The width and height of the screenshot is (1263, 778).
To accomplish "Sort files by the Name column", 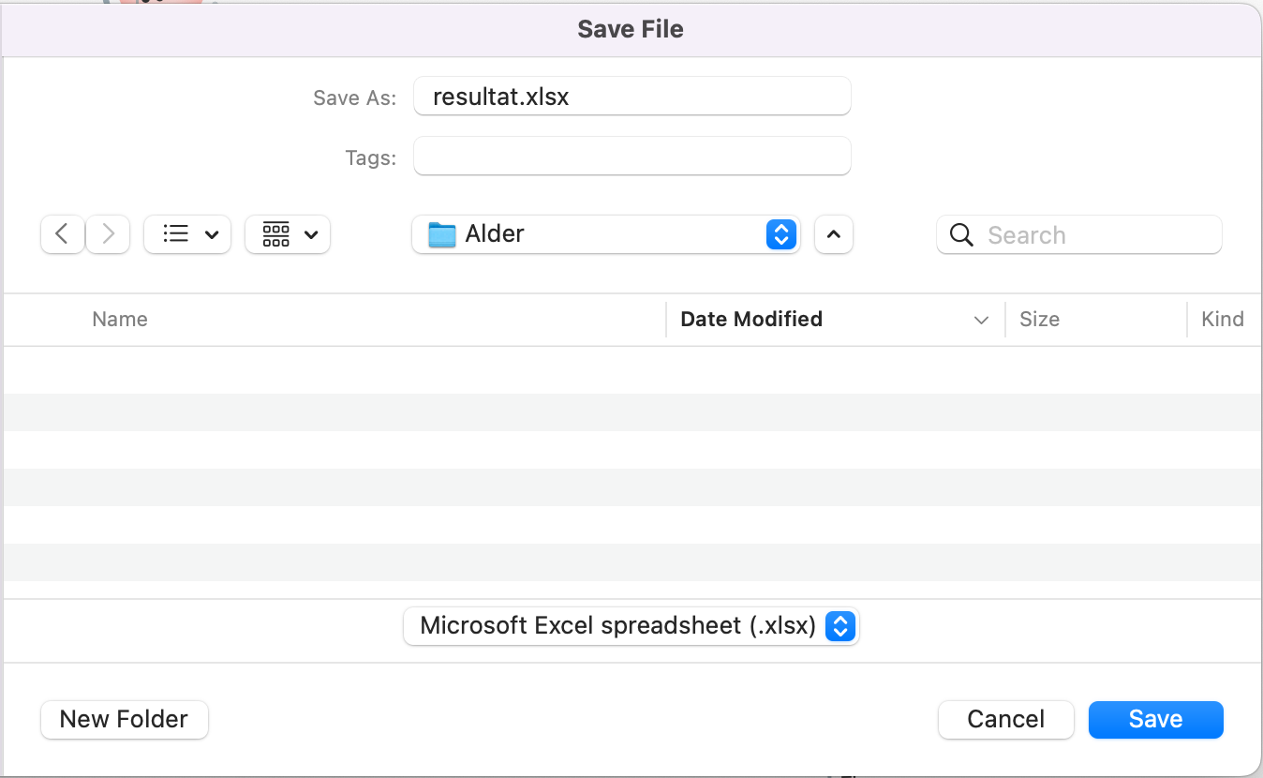I will pos(120,320).
